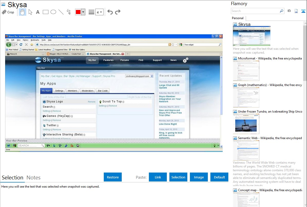Open the Bookmarks menu in the snapshot
Viewport: 307px width, 207px height.
click(35, 40)
